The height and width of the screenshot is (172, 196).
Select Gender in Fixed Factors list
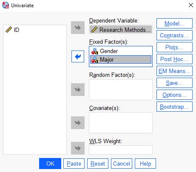click(121, 51)
